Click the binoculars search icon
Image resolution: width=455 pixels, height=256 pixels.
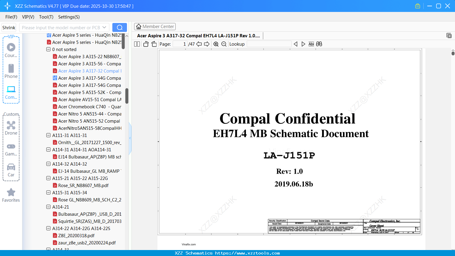pyautogui.click(x=319, y=44)
